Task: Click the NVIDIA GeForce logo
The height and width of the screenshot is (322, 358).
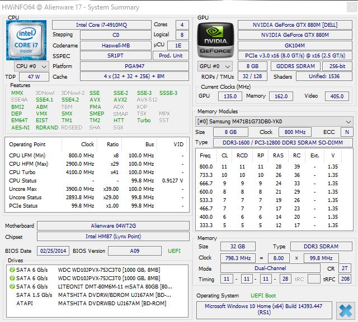Action: (x=215, y=40)
